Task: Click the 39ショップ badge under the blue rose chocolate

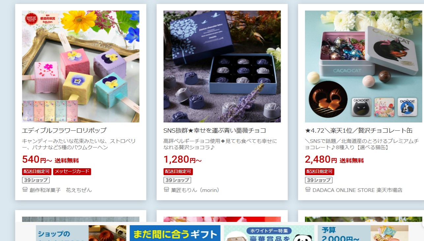Action: [x=177, y=180]
